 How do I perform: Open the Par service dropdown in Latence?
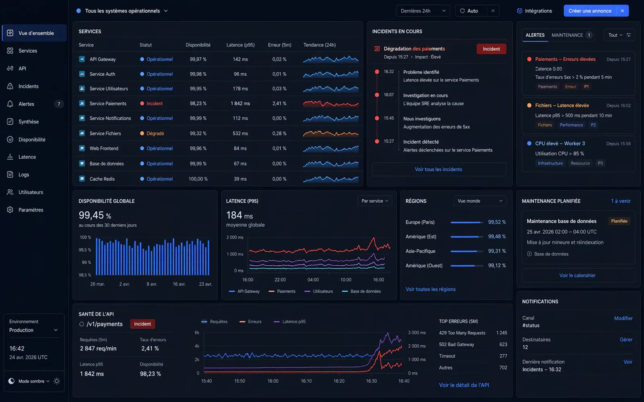(x=375, y=201)
